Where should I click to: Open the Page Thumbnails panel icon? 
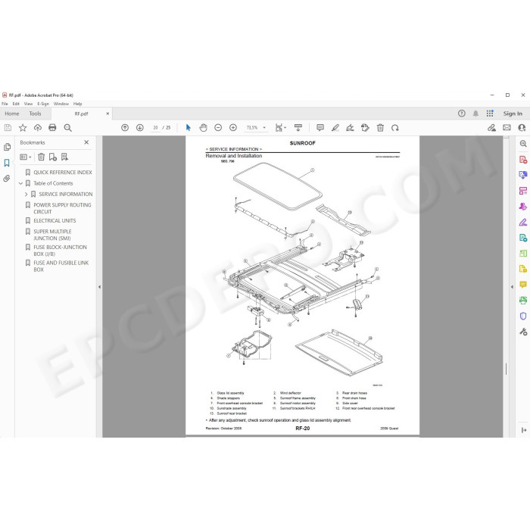[x=7, y=147]
